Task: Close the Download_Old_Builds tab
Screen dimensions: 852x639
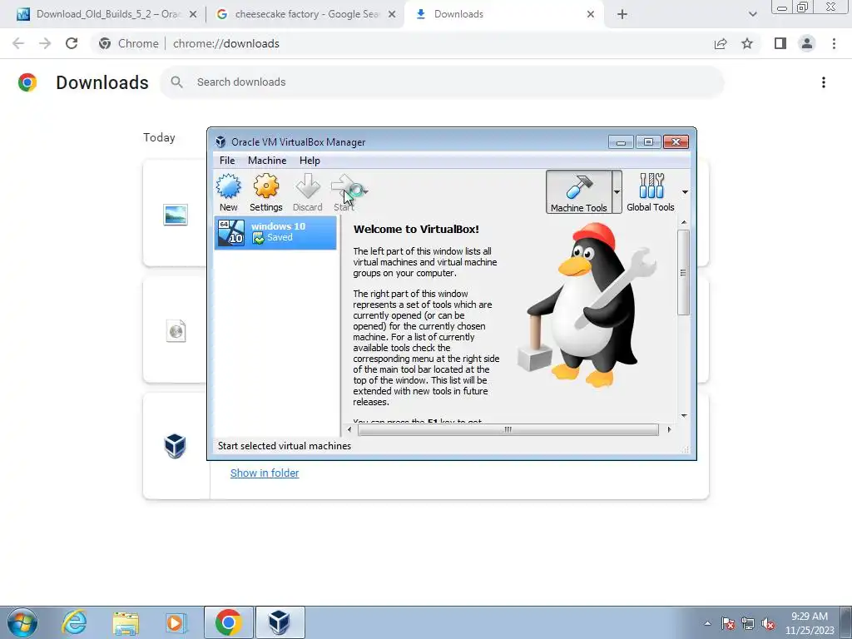Action: coord(193,14)
